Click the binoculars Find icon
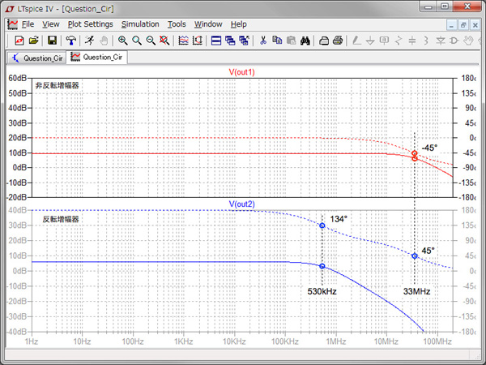Screen dimensions: 486x365 point(305,40)
